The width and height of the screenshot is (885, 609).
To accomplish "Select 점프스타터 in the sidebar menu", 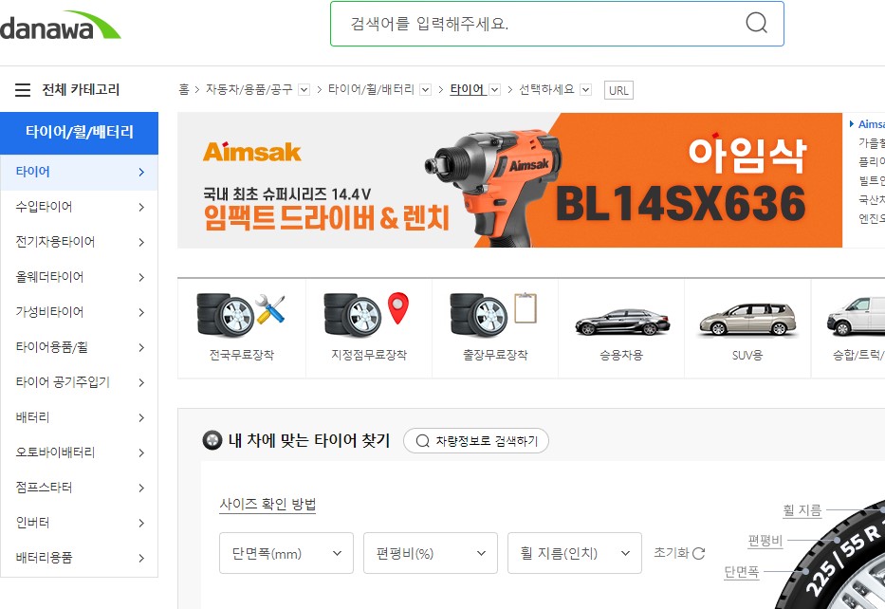I will (79, 487).
